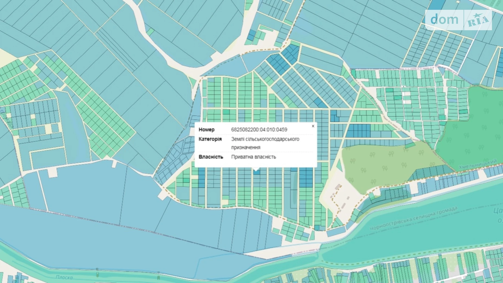The height and width of the screenshot is (283, 503).
Task: Click the 'Чорноострівська селищна громада' map label
Action: (x=413, y=219)
